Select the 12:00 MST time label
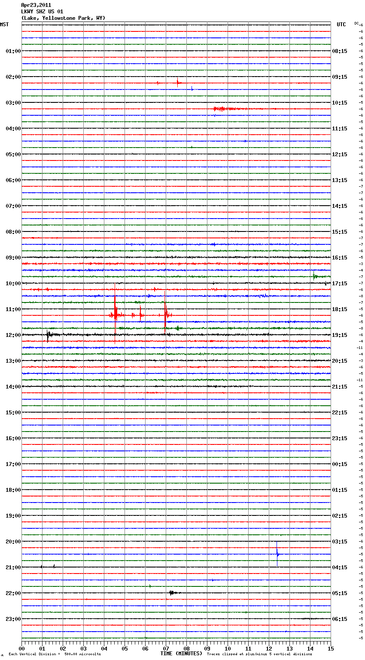365x660 pixels. [x=13, y=335]
